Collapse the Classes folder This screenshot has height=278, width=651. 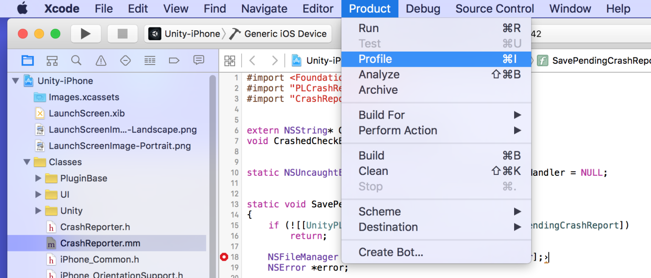pyautogui.click(x=27, y=162)
